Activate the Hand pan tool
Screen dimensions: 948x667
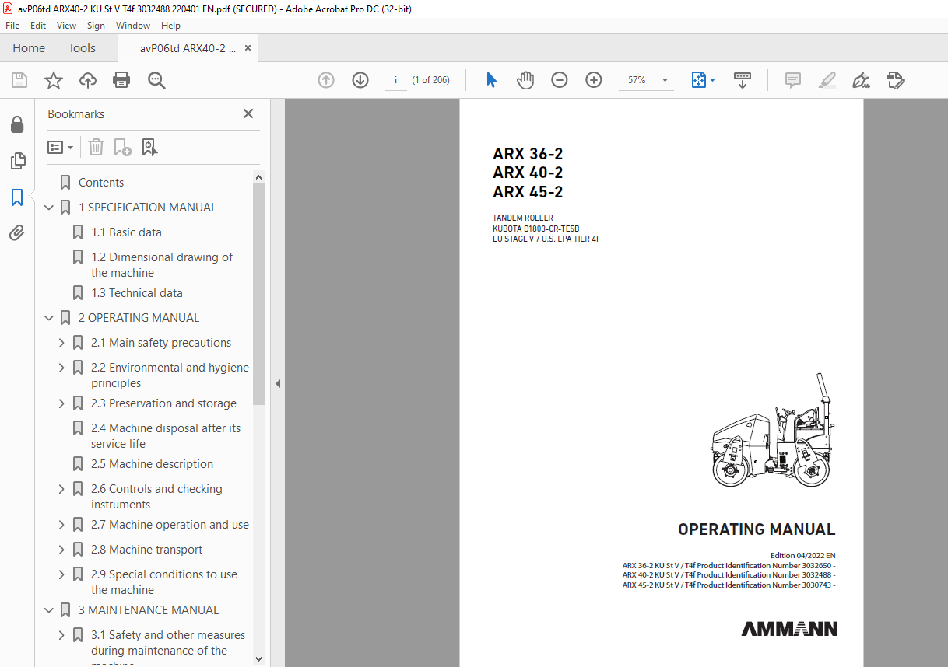point(525,80)
